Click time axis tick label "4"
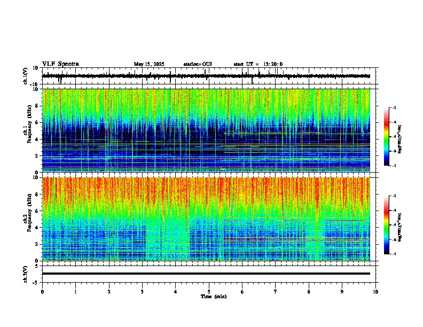The image size is (423, 327). [x=176, y=292]
